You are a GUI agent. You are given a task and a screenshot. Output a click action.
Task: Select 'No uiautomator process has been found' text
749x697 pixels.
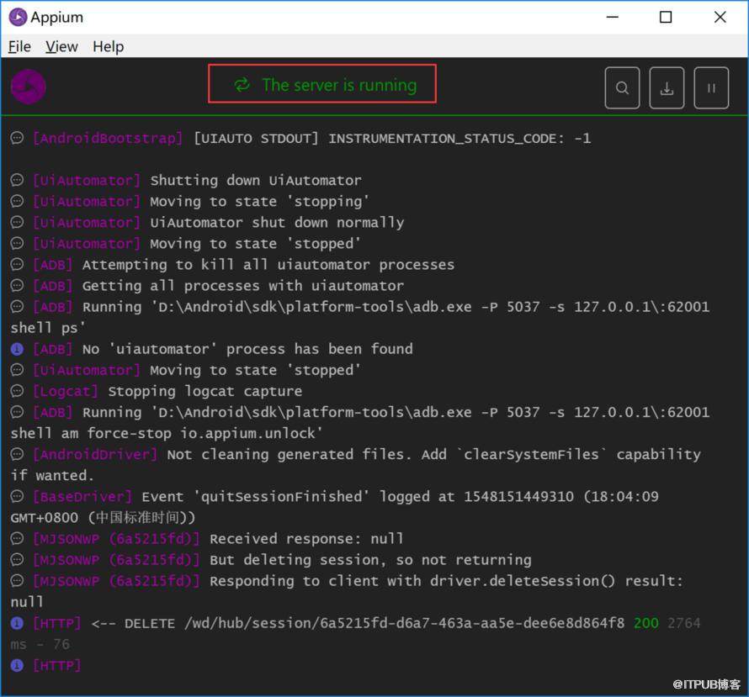(247, 349)
